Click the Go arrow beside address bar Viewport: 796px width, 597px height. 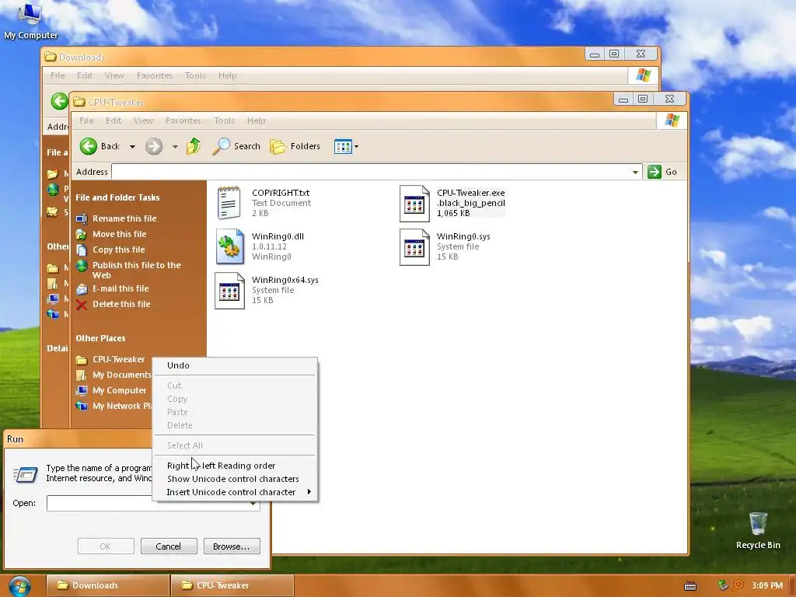click(x=655, y=172)
